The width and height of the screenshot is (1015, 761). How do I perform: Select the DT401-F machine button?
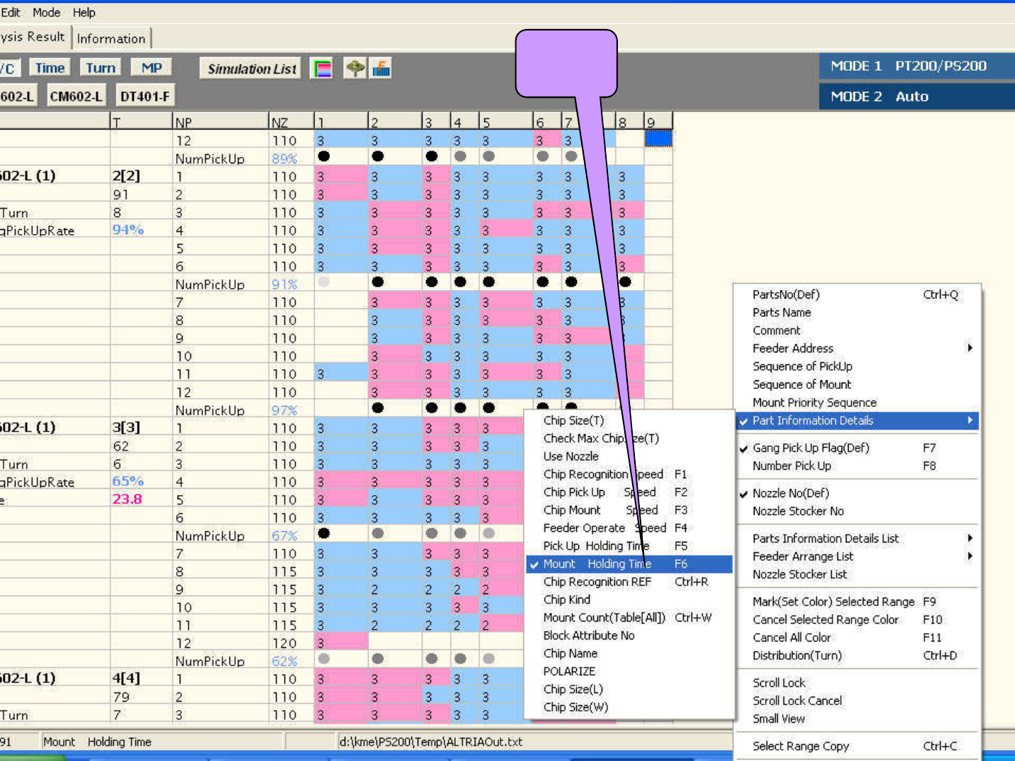pyautogui.click(x=144, y=96)
